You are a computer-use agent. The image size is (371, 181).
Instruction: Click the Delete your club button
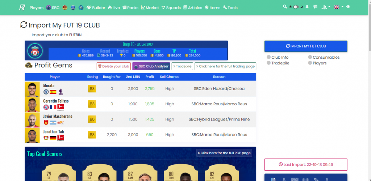click(x=114, y=66)
